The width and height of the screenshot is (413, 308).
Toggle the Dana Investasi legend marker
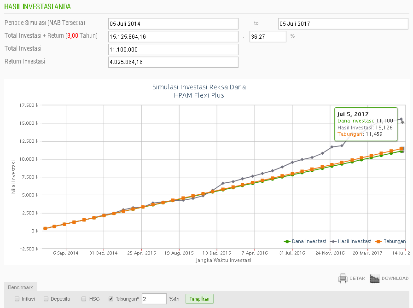tap(286, 241)
